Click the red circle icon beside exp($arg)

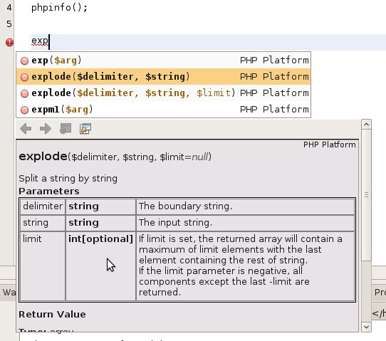24,61
